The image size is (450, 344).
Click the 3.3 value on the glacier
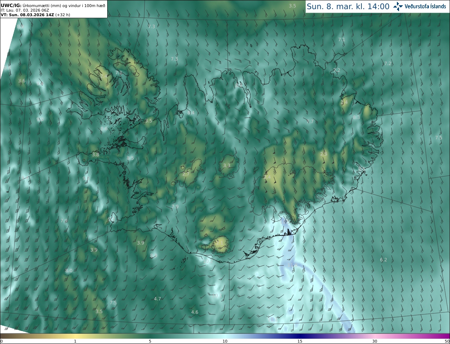coord(227,165)
